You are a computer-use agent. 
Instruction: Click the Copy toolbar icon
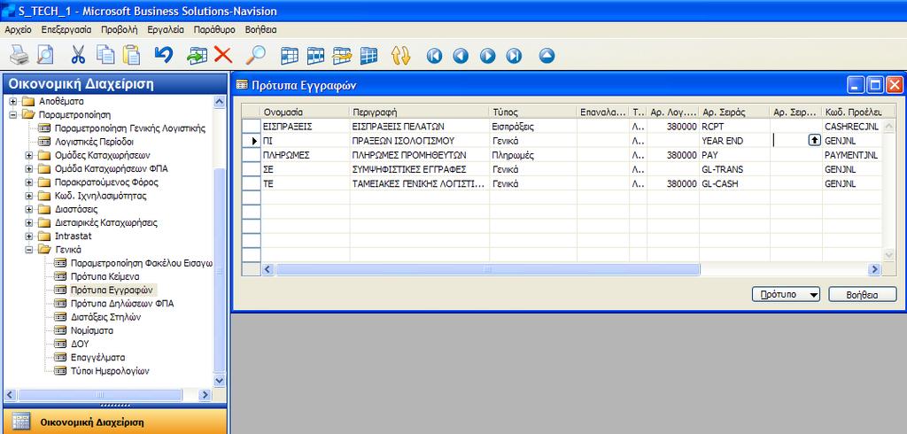point(105,56)
